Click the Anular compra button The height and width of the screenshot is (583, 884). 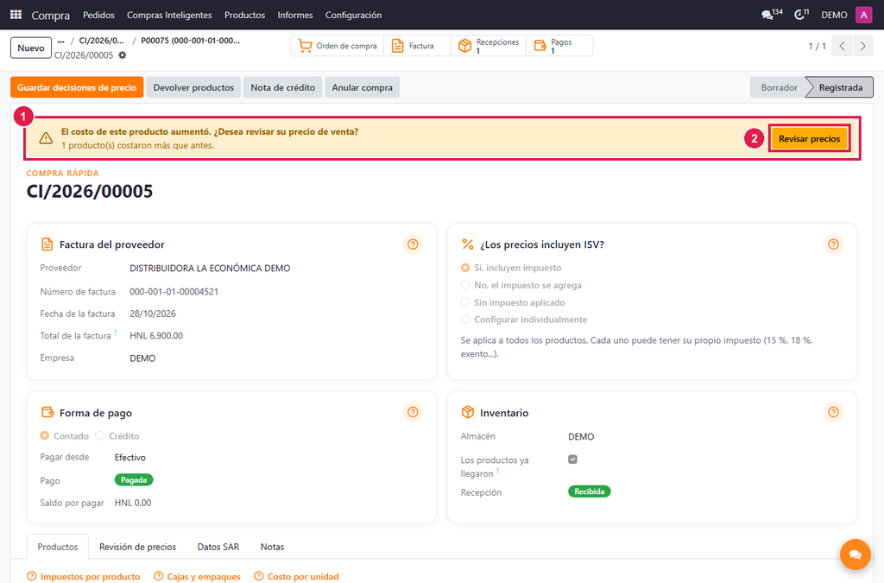[362, 87]
